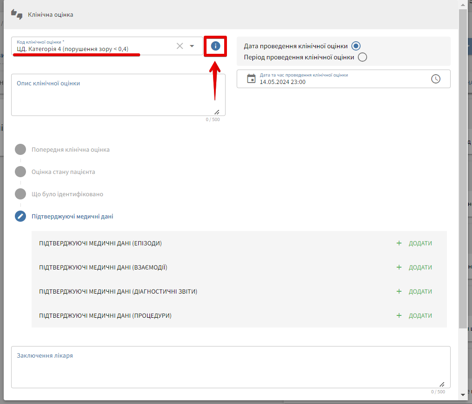The height and width of the screenshot is (404, 472).
Task: Open the clock time picker icon
Action: click(x=436, y=79)
